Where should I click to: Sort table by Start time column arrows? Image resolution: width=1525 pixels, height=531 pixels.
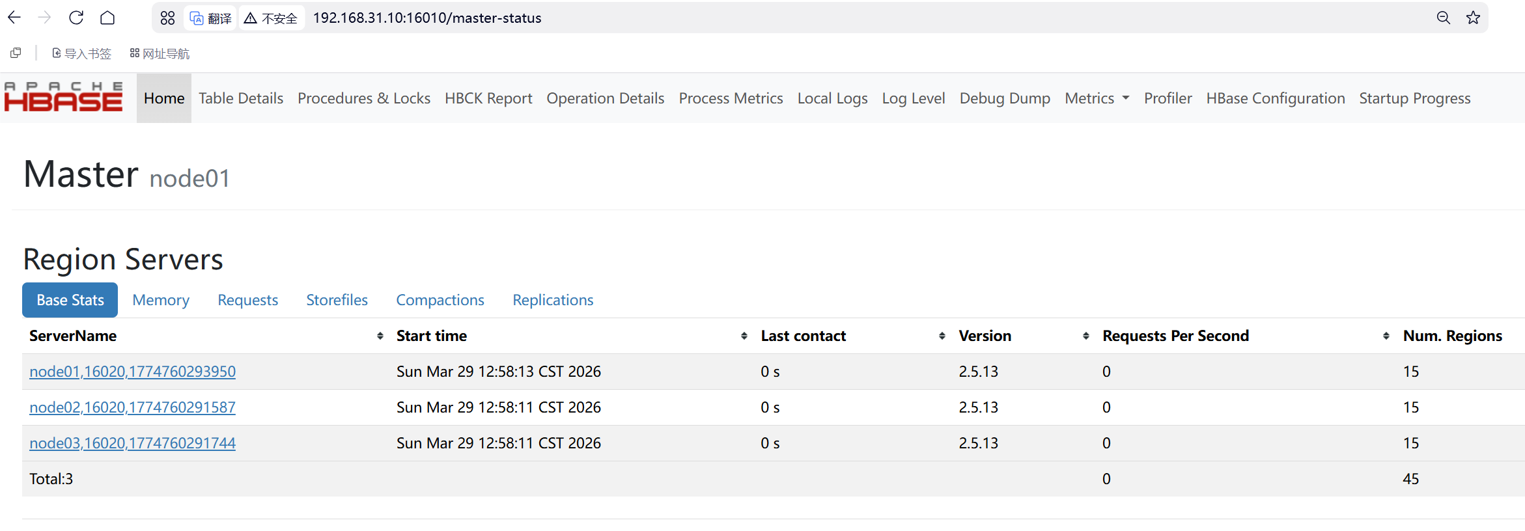click(744, 336)
